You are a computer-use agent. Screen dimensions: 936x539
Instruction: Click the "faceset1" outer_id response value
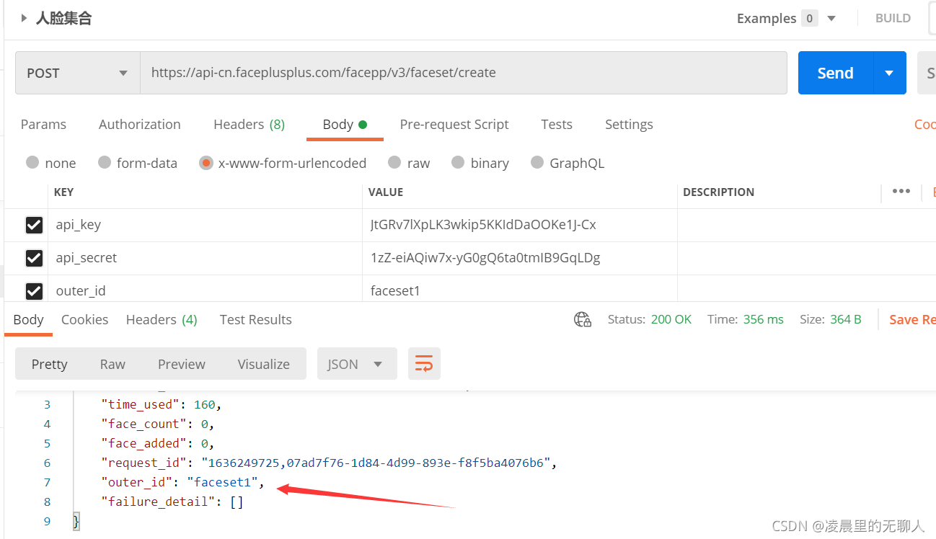click(222, 483)
